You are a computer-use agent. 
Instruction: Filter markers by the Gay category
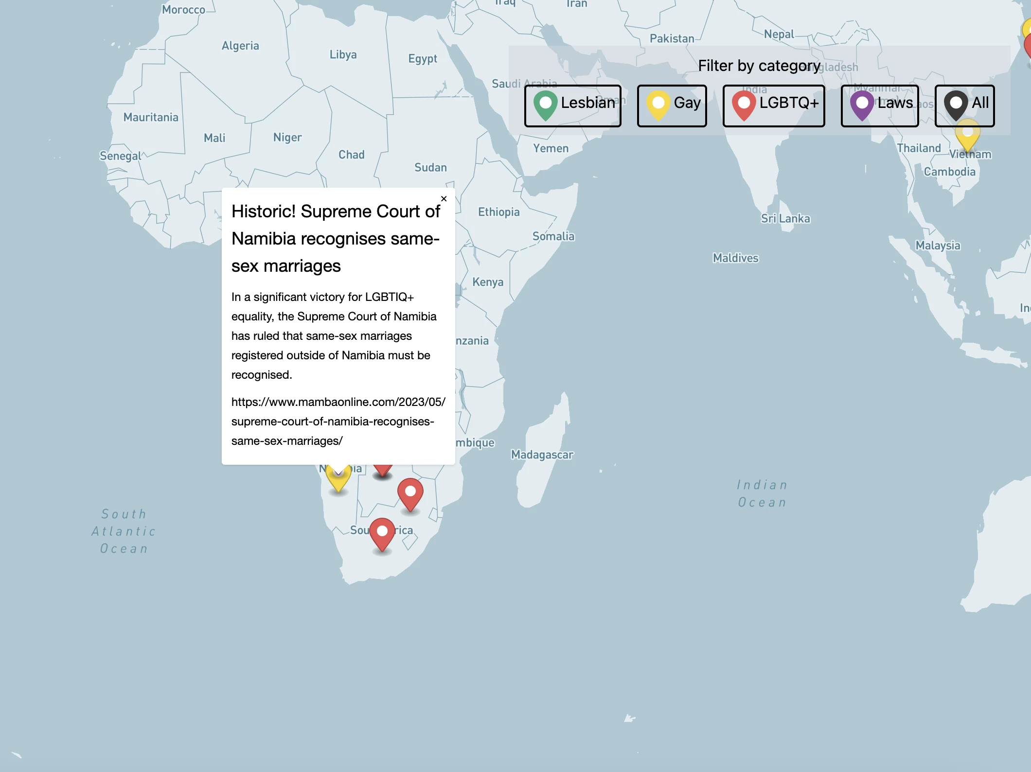pyautogui.click(x=672, y=105)
